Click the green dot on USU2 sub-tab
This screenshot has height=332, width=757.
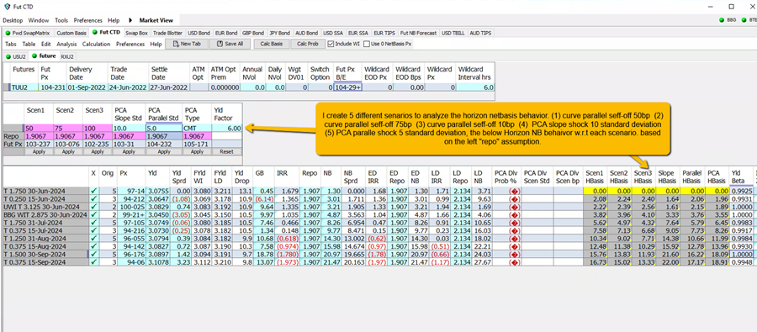[x=8, y=56]
